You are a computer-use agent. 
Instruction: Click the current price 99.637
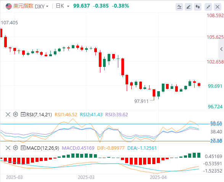tap(82, 6)
